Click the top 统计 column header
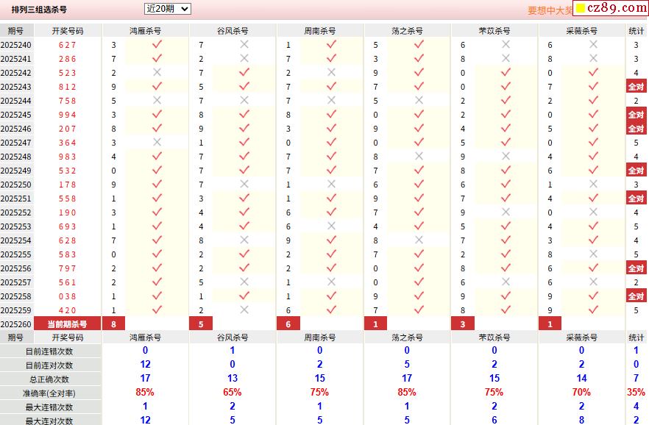Image resolution: width=649 pixels, height=425 pixels. pyautogui.click(x=636, y=31)
